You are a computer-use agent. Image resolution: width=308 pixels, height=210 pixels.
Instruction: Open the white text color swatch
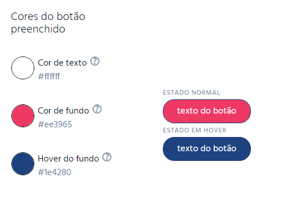tap(23, 68)
